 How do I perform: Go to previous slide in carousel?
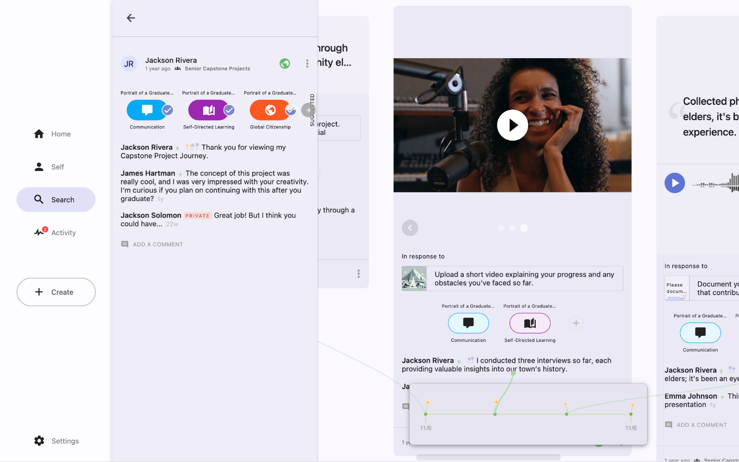[x=410, y=228]
